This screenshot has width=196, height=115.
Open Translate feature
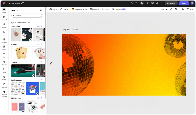coord(119,9)
